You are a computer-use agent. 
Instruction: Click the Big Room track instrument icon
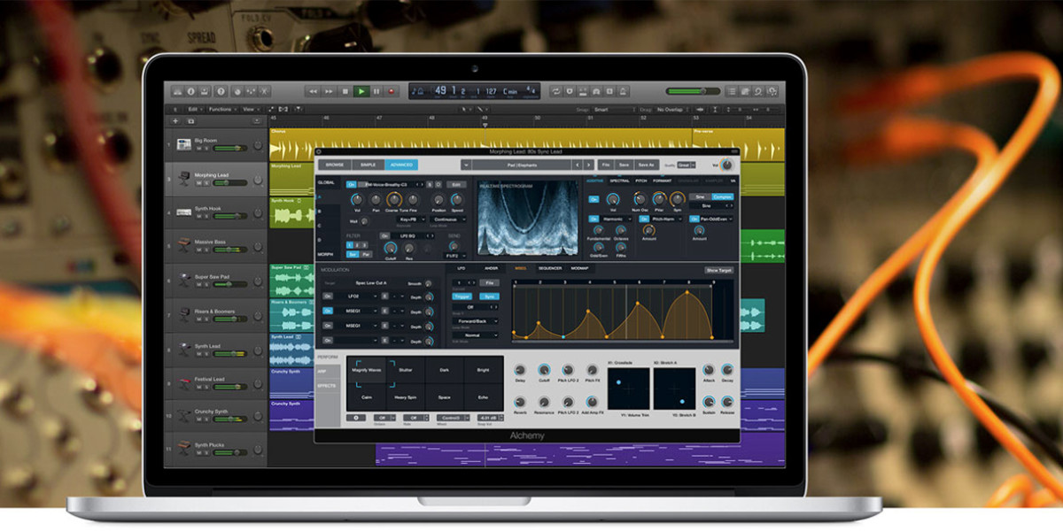click(x=184, y=143)
